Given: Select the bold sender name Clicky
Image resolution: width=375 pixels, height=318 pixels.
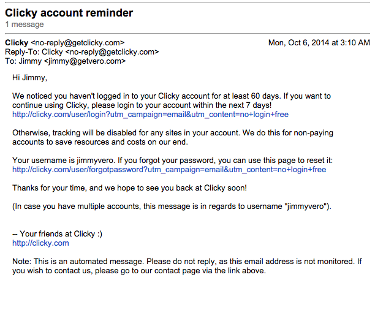Looking at the screenshot, I should (17, 43).
